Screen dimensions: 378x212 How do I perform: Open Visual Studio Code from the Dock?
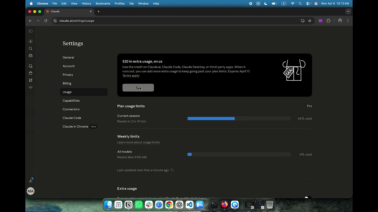click(x=190, y=205)
